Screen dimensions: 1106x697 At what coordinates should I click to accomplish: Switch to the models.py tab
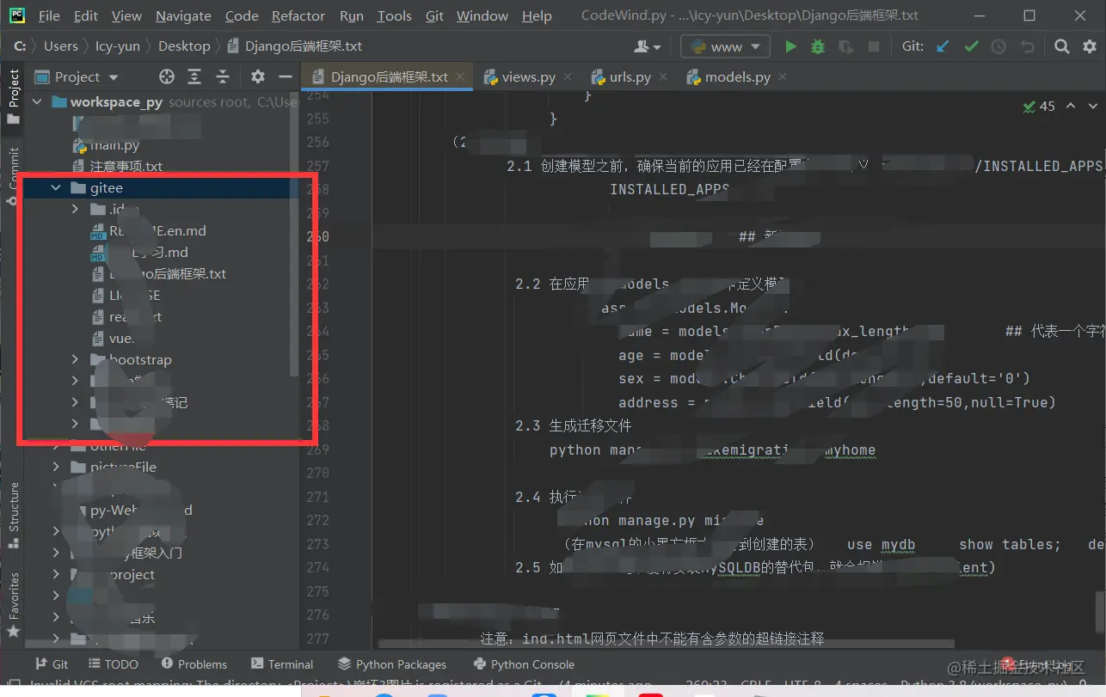pyautogui.click(x=736, y=76)
